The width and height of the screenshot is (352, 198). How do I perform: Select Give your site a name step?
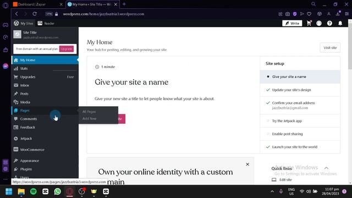point(300,77)
